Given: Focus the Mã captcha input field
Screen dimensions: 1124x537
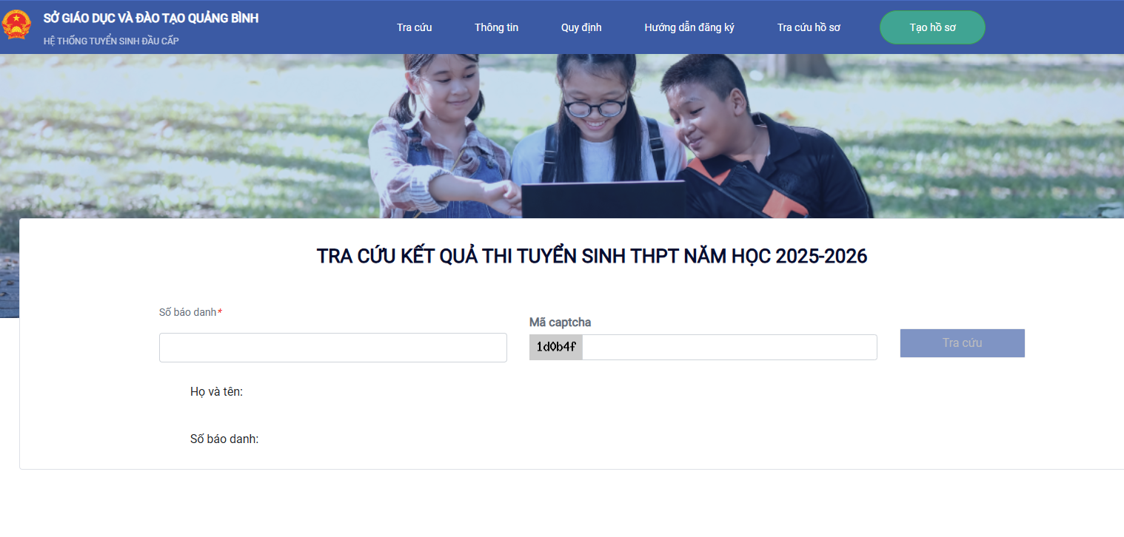Looking at the screenshot, I should coord(729,347).
